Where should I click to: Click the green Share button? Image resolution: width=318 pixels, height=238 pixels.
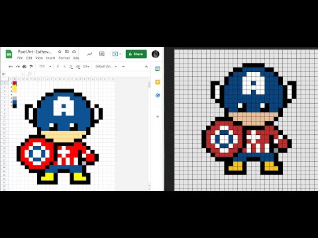click(136, 54)
